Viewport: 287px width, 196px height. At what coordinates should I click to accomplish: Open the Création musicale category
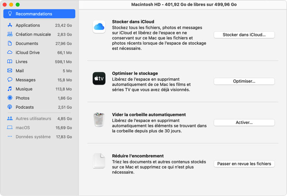(x=39, y=34)
